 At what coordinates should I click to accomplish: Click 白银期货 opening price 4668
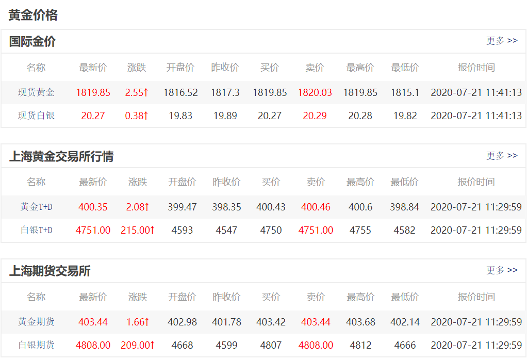(182, 345)
